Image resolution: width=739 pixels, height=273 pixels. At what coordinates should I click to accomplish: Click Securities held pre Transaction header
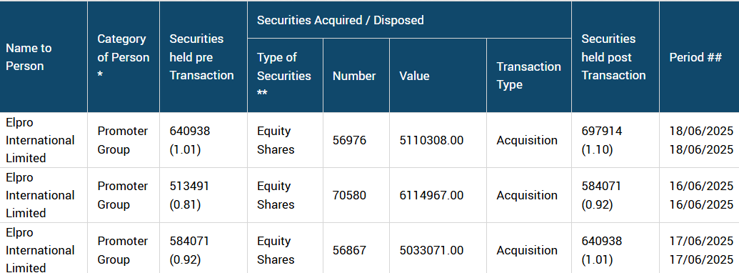tap(201, 57)
